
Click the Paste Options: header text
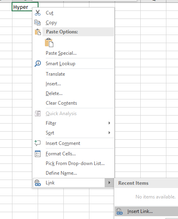tap(62, 32)
